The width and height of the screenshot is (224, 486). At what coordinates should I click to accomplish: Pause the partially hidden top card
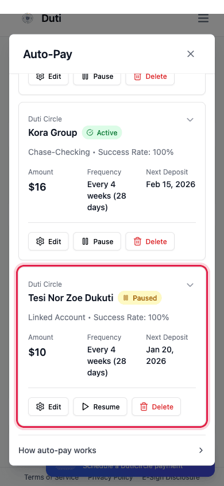(97, 77)
